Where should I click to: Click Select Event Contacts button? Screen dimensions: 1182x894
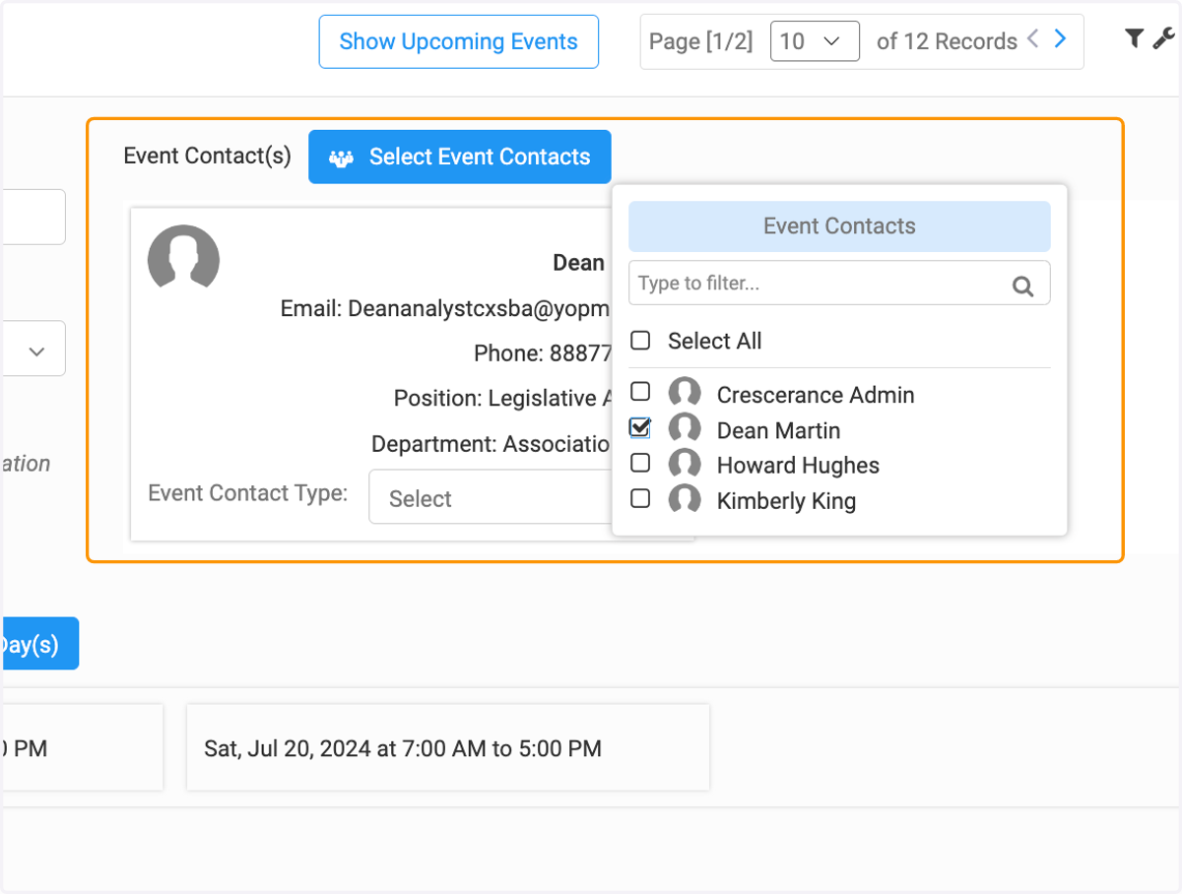460,157
